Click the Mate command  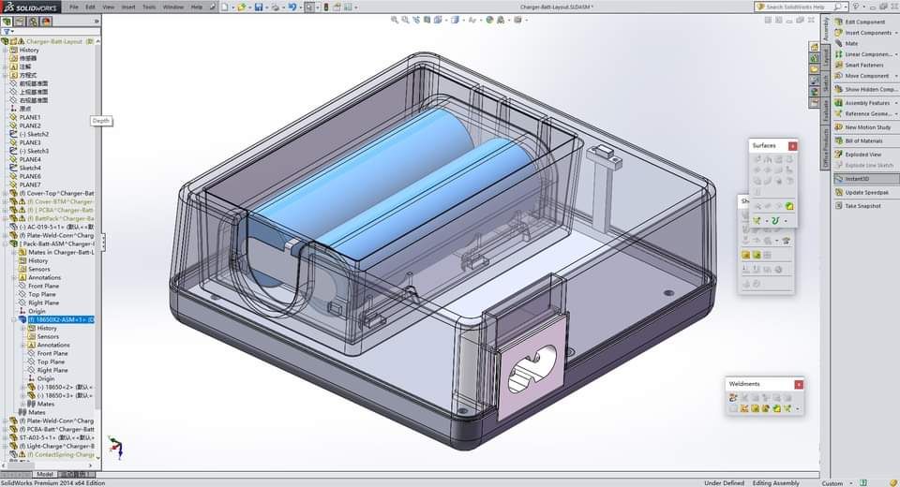(x=847, y=44)
